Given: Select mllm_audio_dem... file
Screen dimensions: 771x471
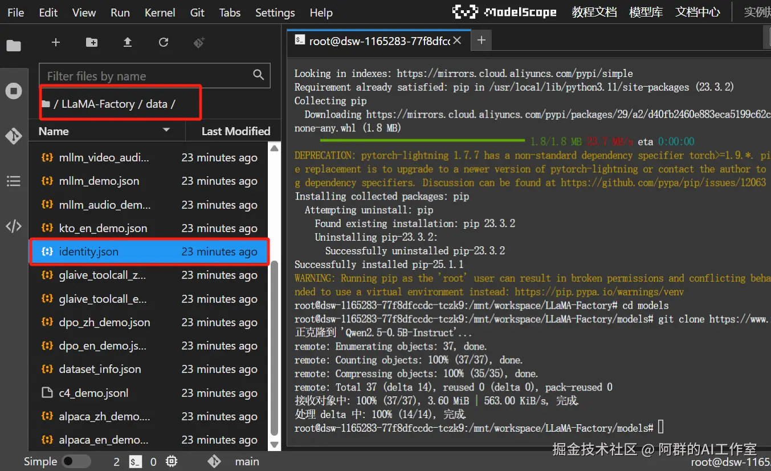Looking at the screenshot, I should pyautogui.click(x=149, y=205).
